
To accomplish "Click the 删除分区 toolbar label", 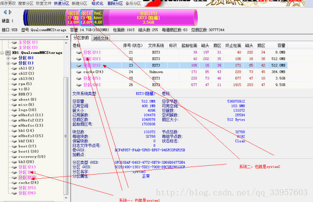I will (x=115, y=3).
